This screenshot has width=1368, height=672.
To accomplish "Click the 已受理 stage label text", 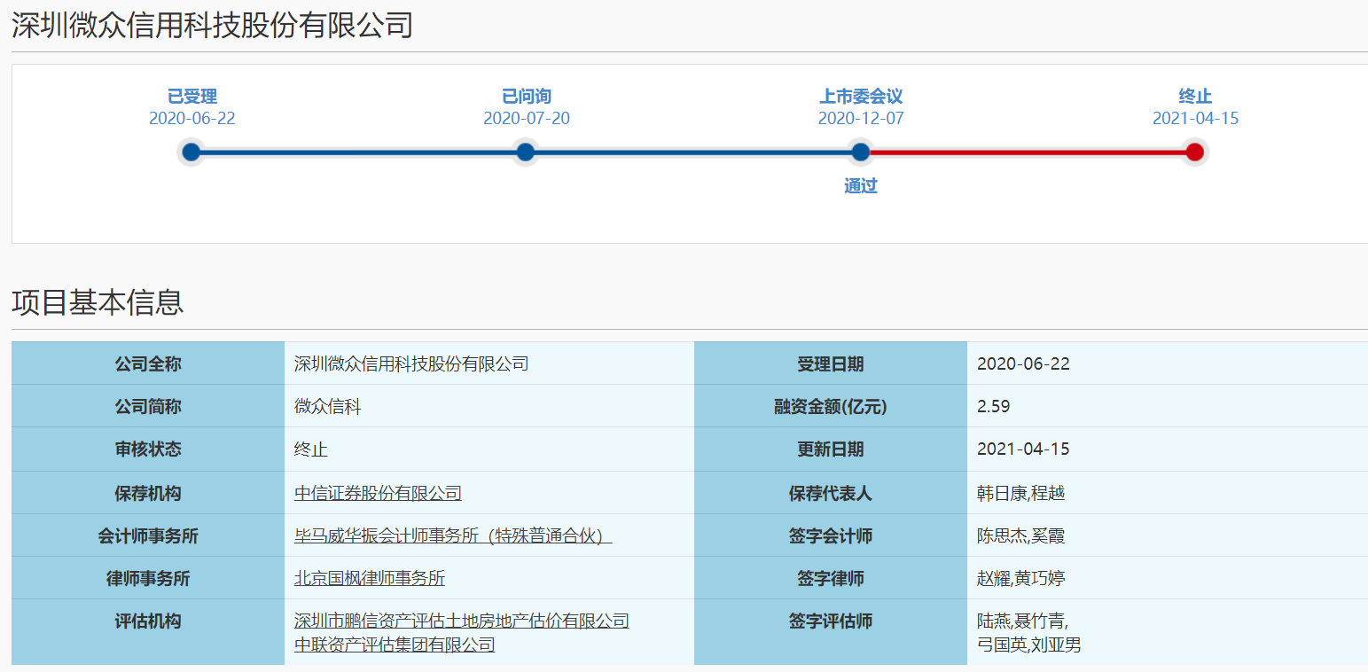I will (x=192, y=97).
